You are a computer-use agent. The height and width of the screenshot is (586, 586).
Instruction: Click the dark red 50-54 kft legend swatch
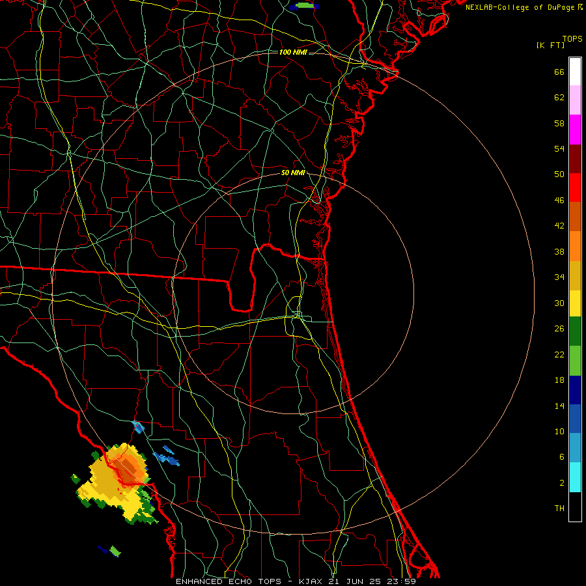(x=575, y=159)
